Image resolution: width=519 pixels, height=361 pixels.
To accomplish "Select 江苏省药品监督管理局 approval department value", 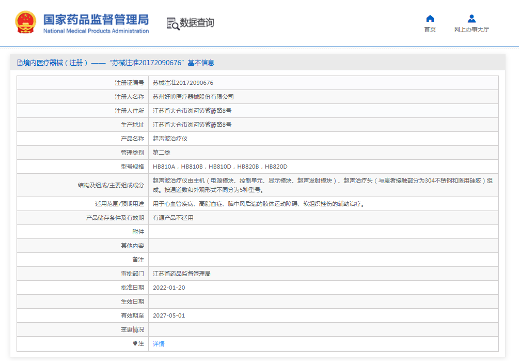I will pos(181,274).
